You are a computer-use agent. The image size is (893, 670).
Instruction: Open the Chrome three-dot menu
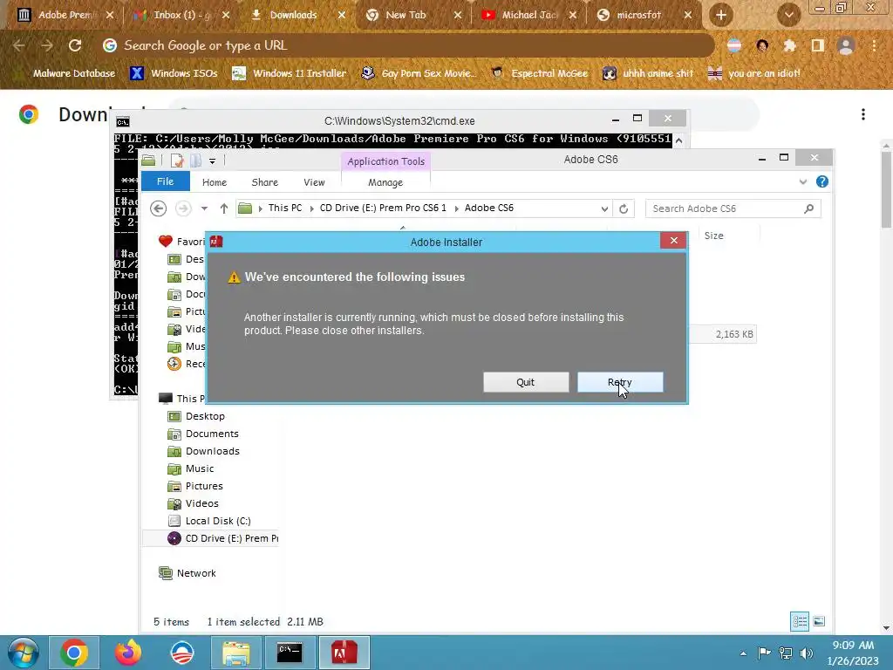coord(874,45)
